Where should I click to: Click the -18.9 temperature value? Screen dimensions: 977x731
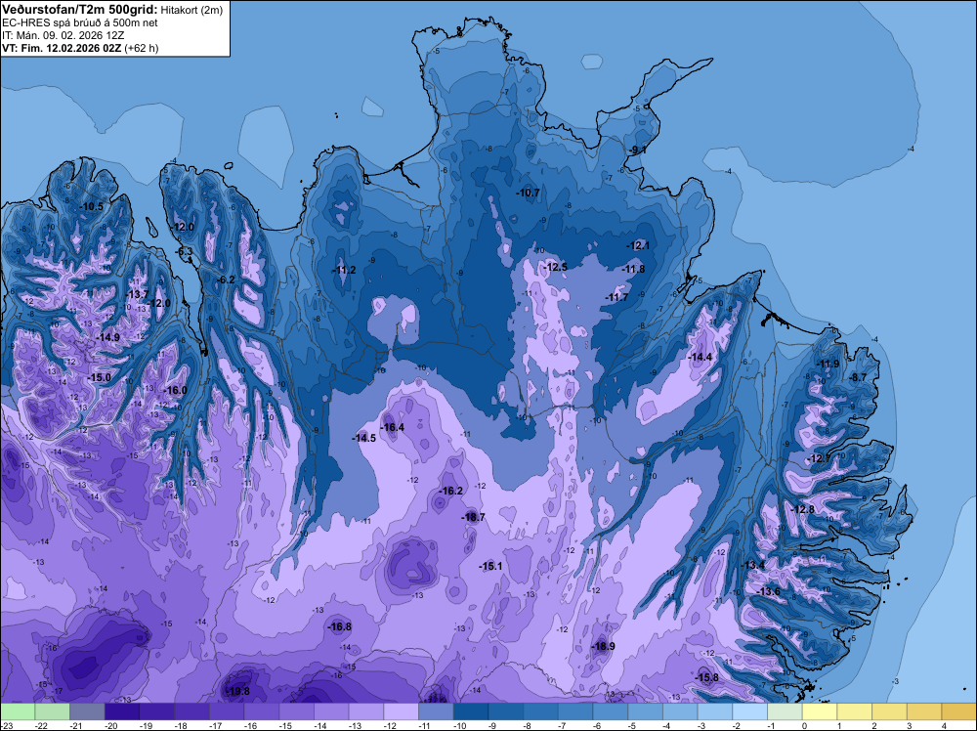603,646
